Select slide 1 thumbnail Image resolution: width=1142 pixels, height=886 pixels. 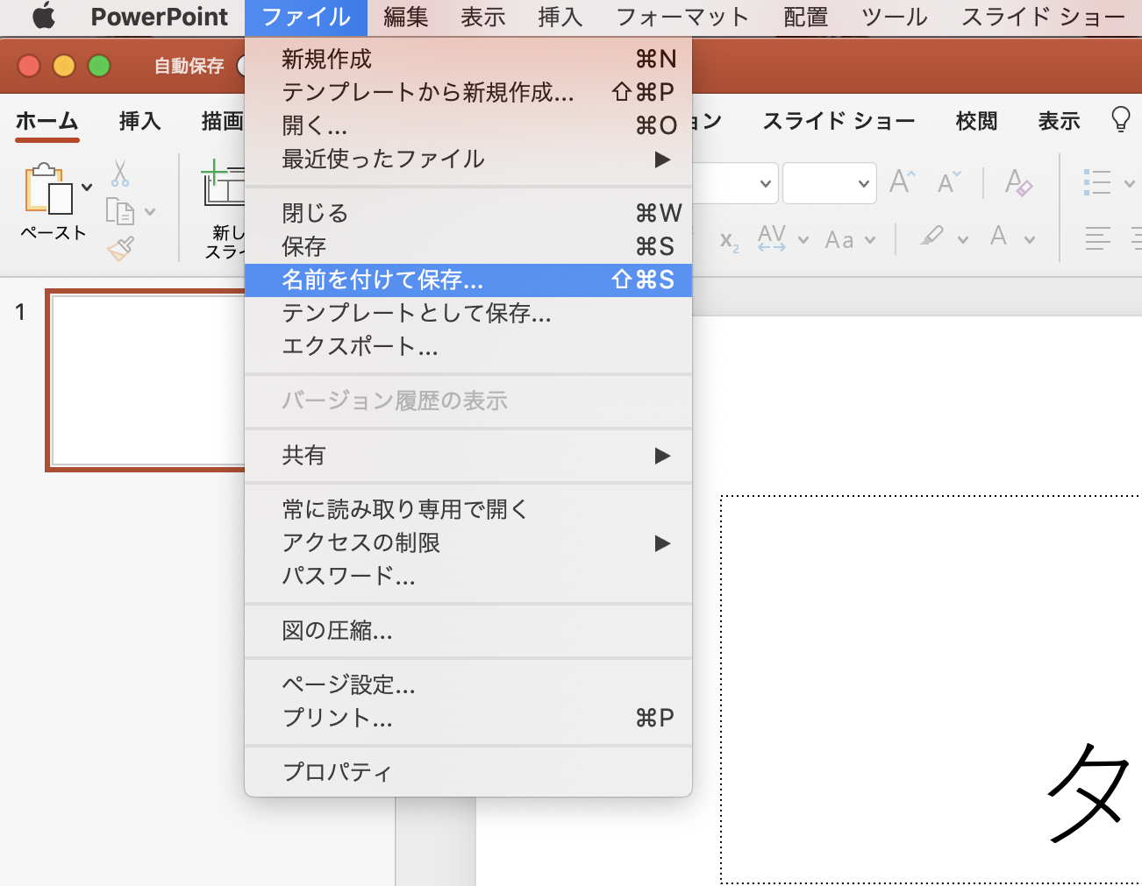point(146,380)
